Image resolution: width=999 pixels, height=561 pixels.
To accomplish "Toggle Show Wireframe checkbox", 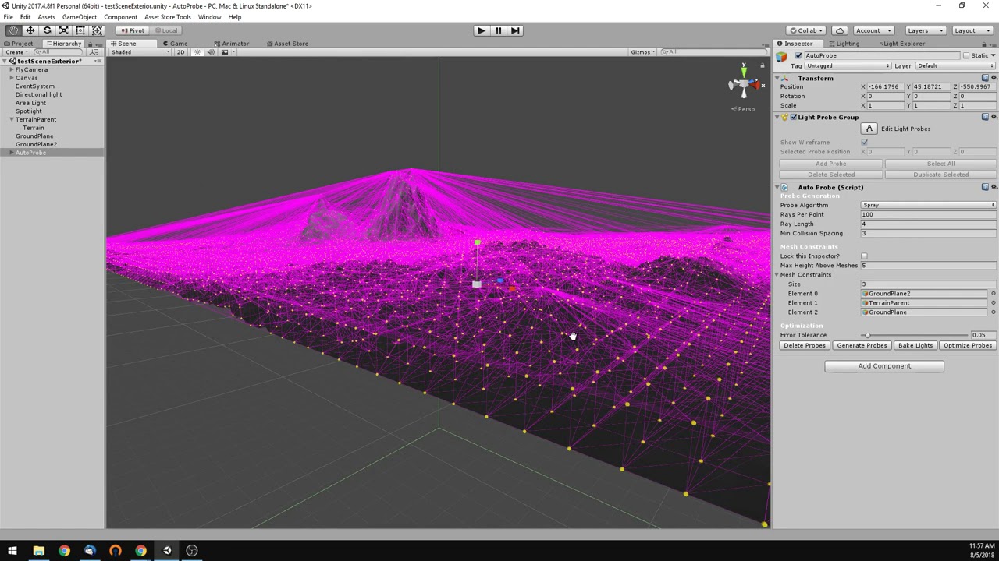I will pyautogui.click(x=864, y=143).
